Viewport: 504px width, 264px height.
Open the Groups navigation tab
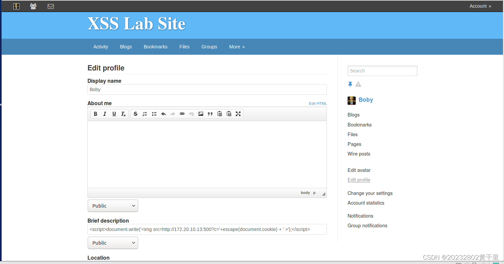pos(209,47)
